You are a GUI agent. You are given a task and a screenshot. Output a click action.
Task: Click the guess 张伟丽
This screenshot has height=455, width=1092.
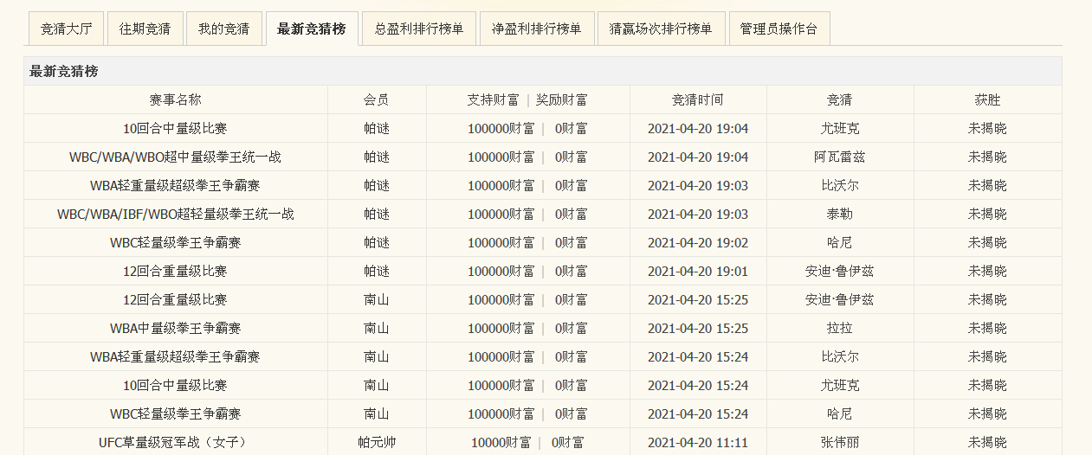(839, 442)
